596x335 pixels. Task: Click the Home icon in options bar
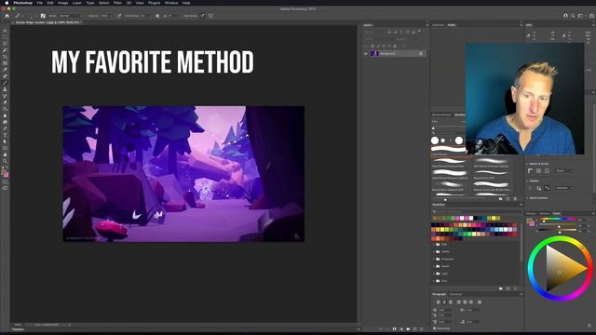coord(7,16)
